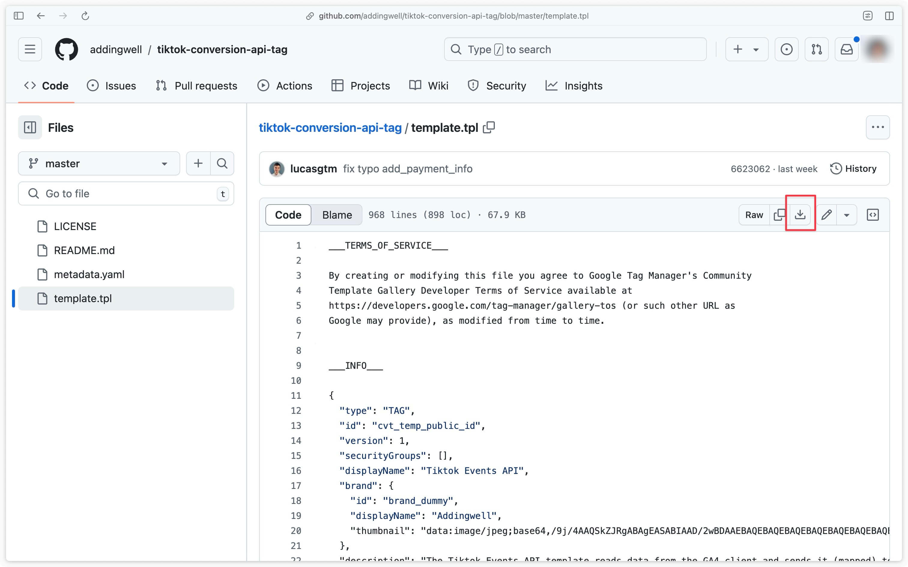This screenshot has height=567, width=908.
Task: Click the split view icon on far right
Action: coord(873,214)
